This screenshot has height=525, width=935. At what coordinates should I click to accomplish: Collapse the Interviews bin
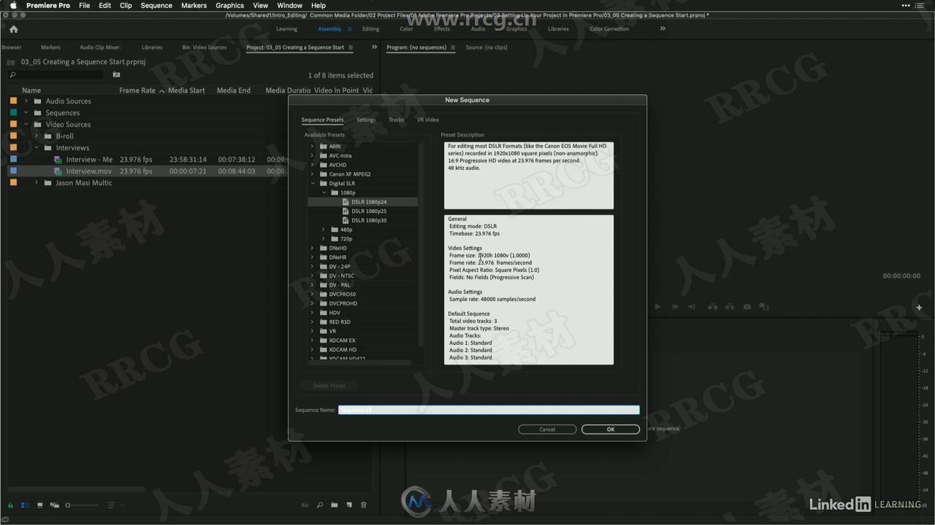coord(37,148)
